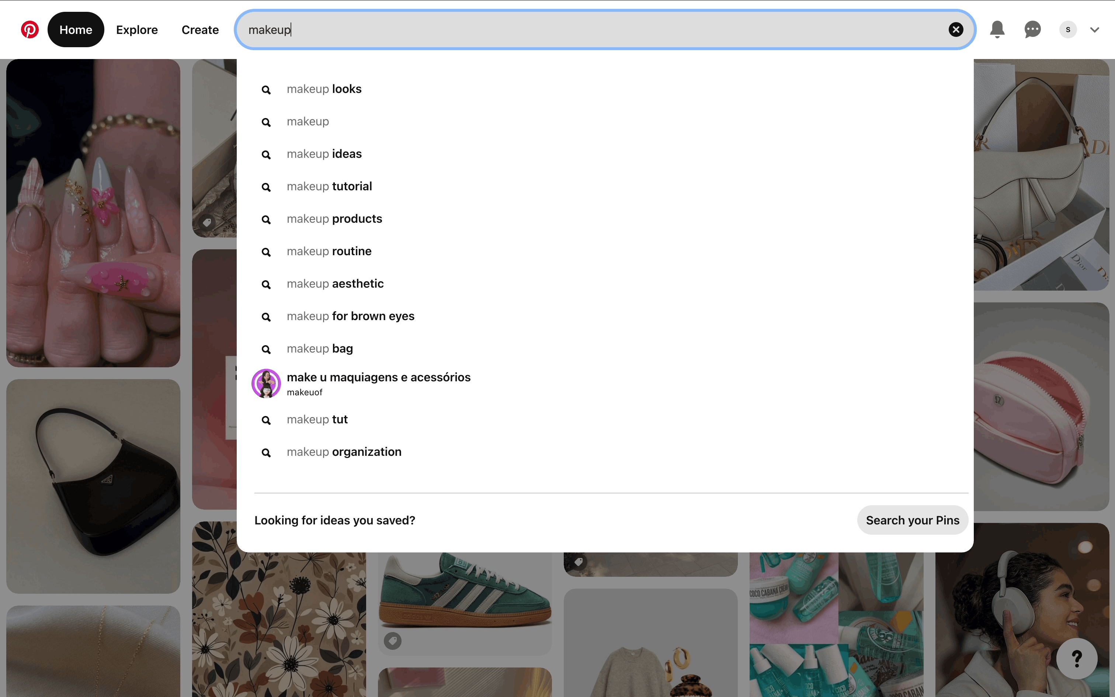Open the black Prada handbag pin
Image resolution: width=1115 pixels, height=697 pixels.
coord(93,486)
